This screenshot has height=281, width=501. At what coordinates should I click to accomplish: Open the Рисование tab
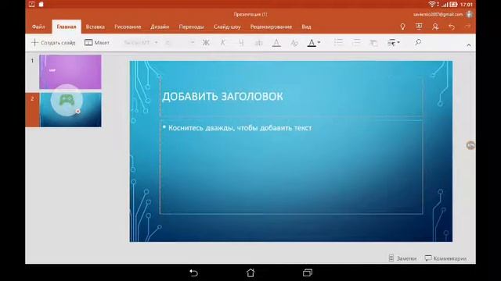pos(128,27)
